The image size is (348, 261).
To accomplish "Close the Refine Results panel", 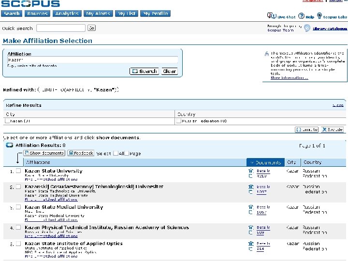I will coord(338,105).
